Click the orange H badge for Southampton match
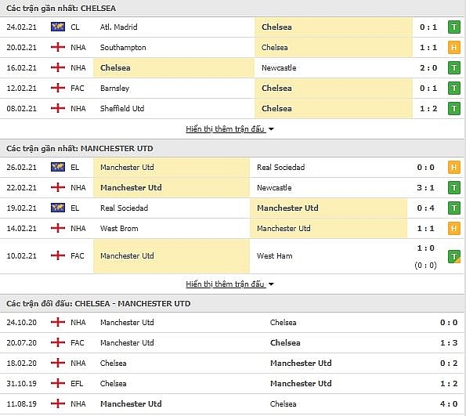The width and height of the screenshot is (466, 416). pos(453,47)
